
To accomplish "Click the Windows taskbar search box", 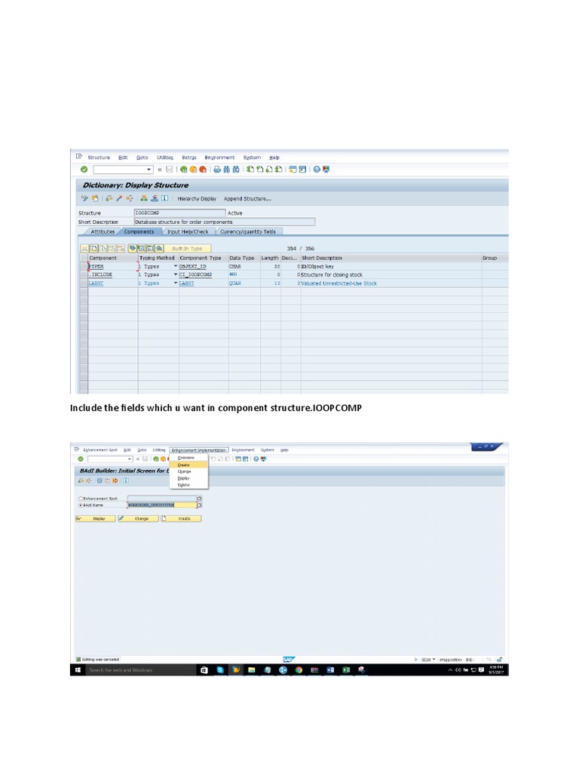I will 141,670.
